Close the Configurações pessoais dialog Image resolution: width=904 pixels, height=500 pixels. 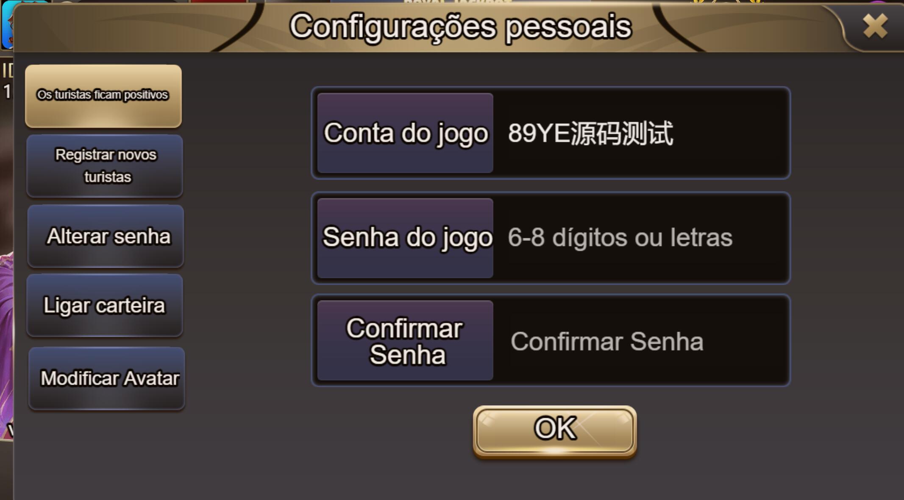(875, 26)
